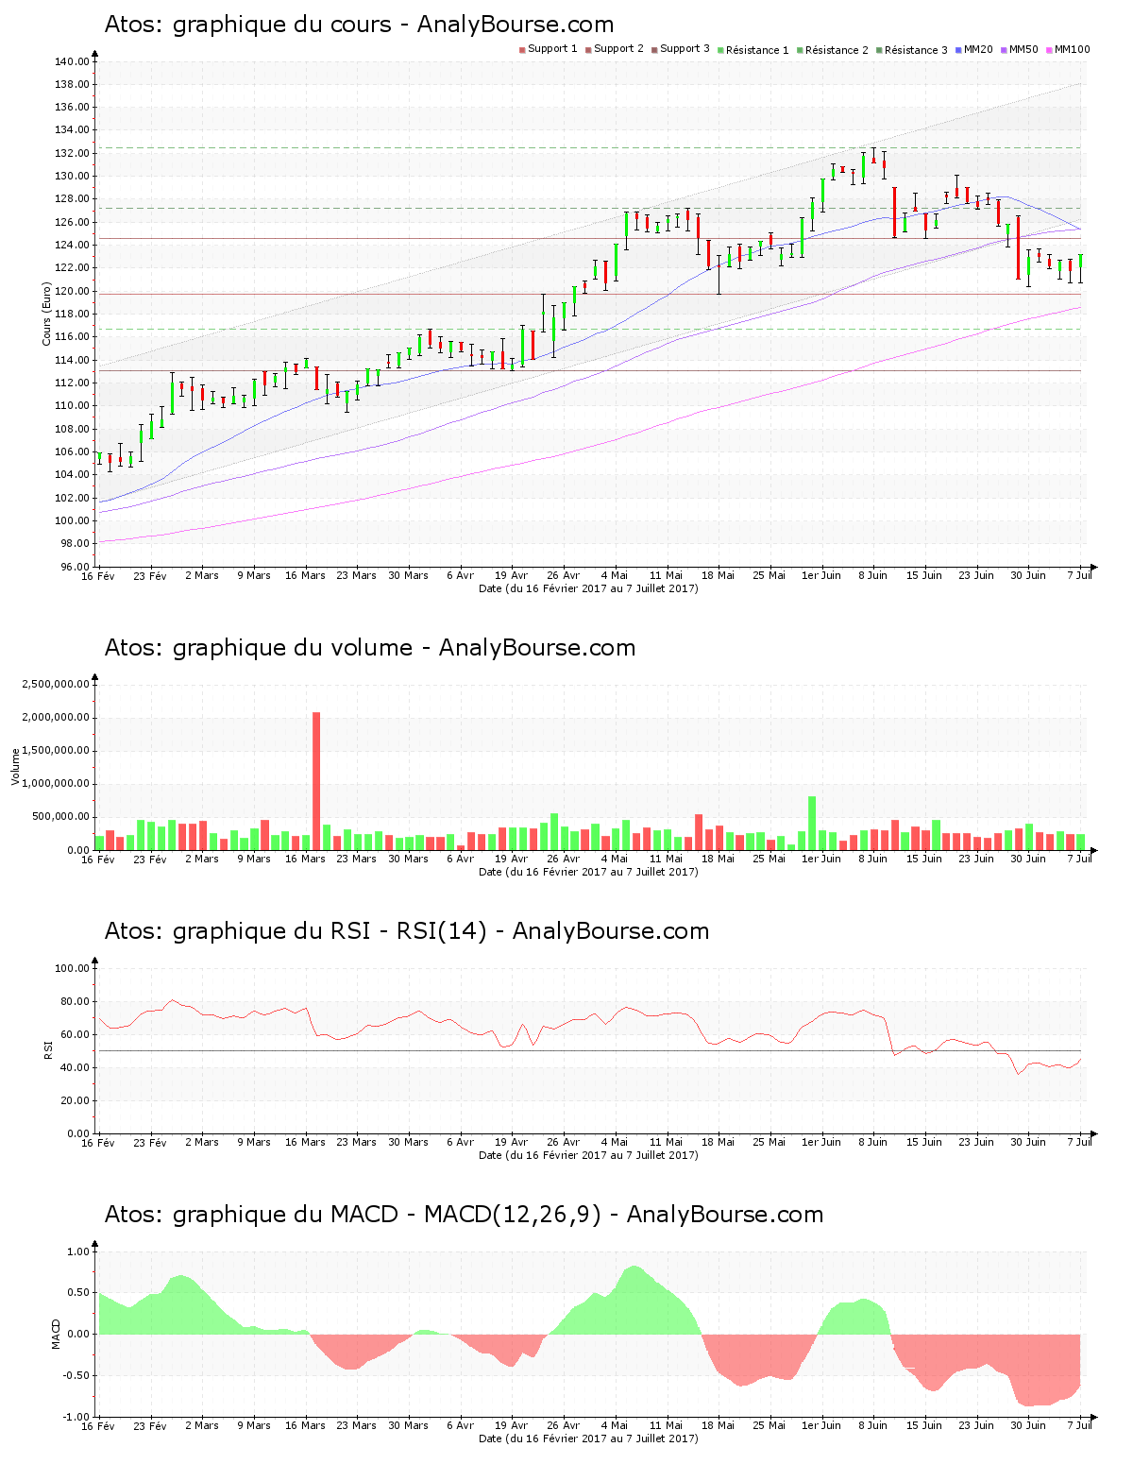Select the Résistance 2 legend entry
The height and width of the screenshot is (1464, 1133).
(x=833, y=50)
